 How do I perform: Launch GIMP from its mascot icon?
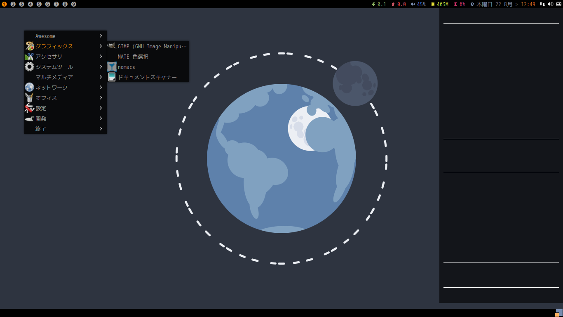point(112,46)
